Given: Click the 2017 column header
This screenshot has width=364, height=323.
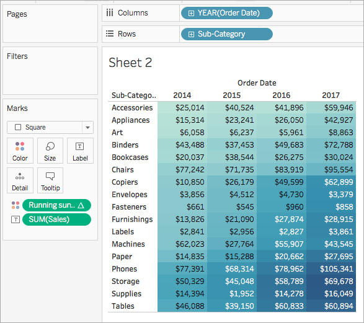Looking at the screenshot, I should pos(331,95).
